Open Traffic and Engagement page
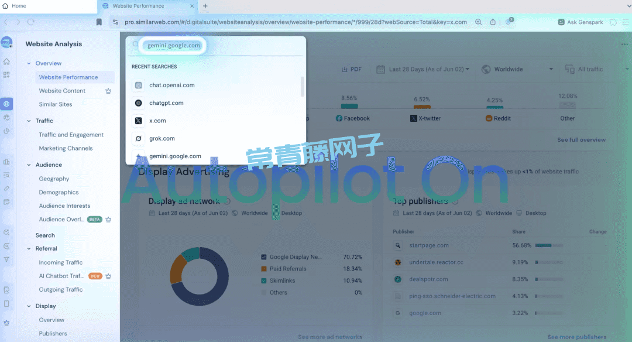The height and width of the screenshot is (342, 632). coord(71,135)
